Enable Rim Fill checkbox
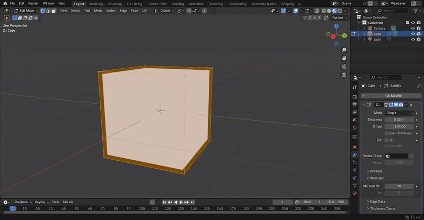Screen dimensions: 424x220 point(387,140)
